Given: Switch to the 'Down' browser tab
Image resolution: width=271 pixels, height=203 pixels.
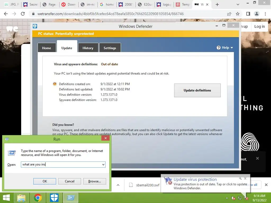Looking at the screenshot, I should coord(69,4).
